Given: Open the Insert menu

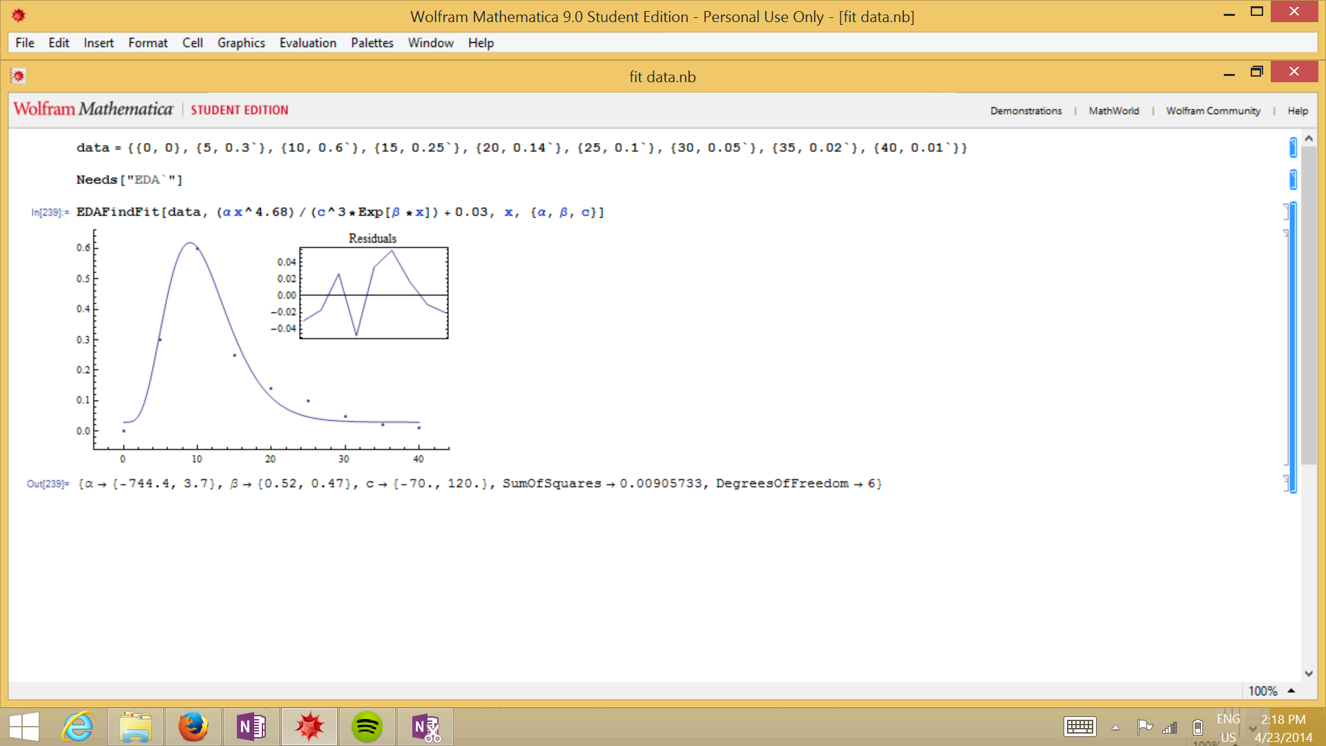Looking at the screenshot, I should point(99,43).
